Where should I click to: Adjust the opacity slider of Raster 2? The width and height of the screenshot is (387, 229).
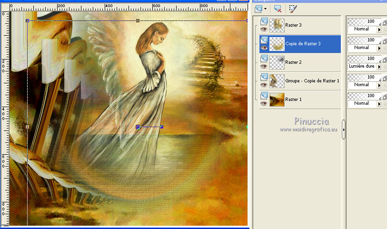(364, 59)
